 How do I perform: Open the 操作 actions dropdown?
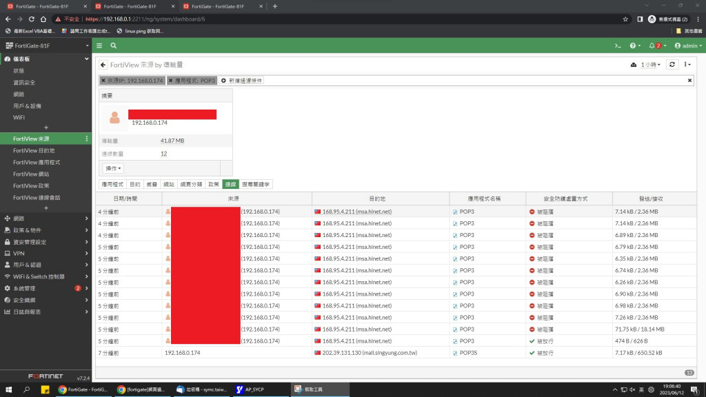coord(113,168)
